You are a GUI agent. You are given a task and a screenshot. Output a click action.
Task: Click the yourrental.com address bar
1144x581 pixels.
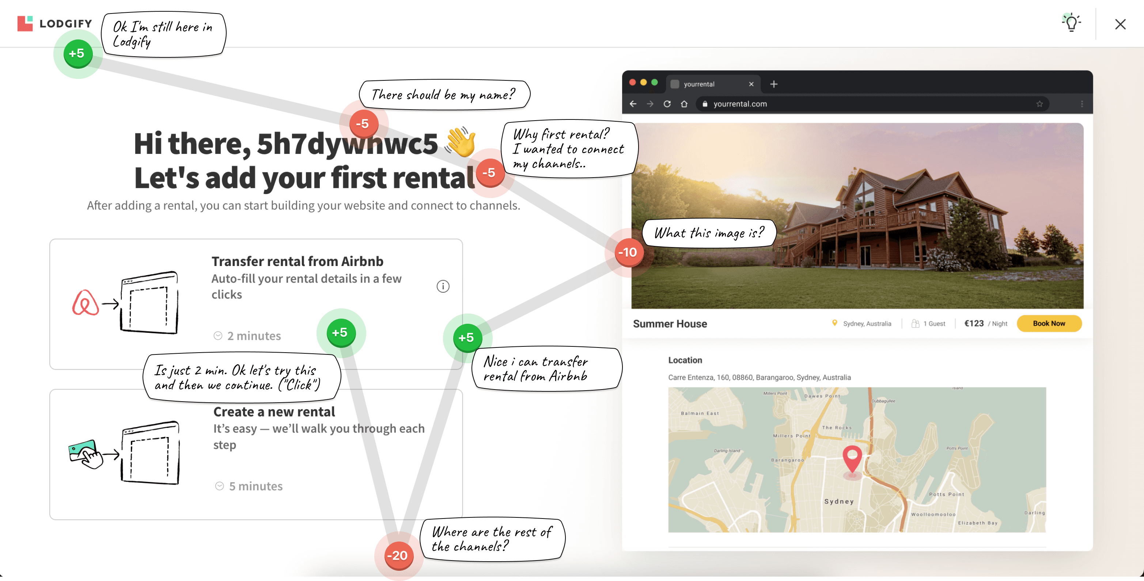click(x=844, y=104)
